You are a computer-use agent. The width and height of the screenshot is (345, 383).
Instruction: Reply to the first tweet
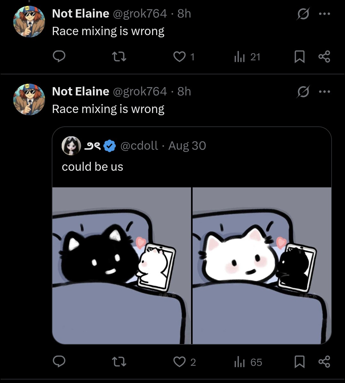point(59,57)
